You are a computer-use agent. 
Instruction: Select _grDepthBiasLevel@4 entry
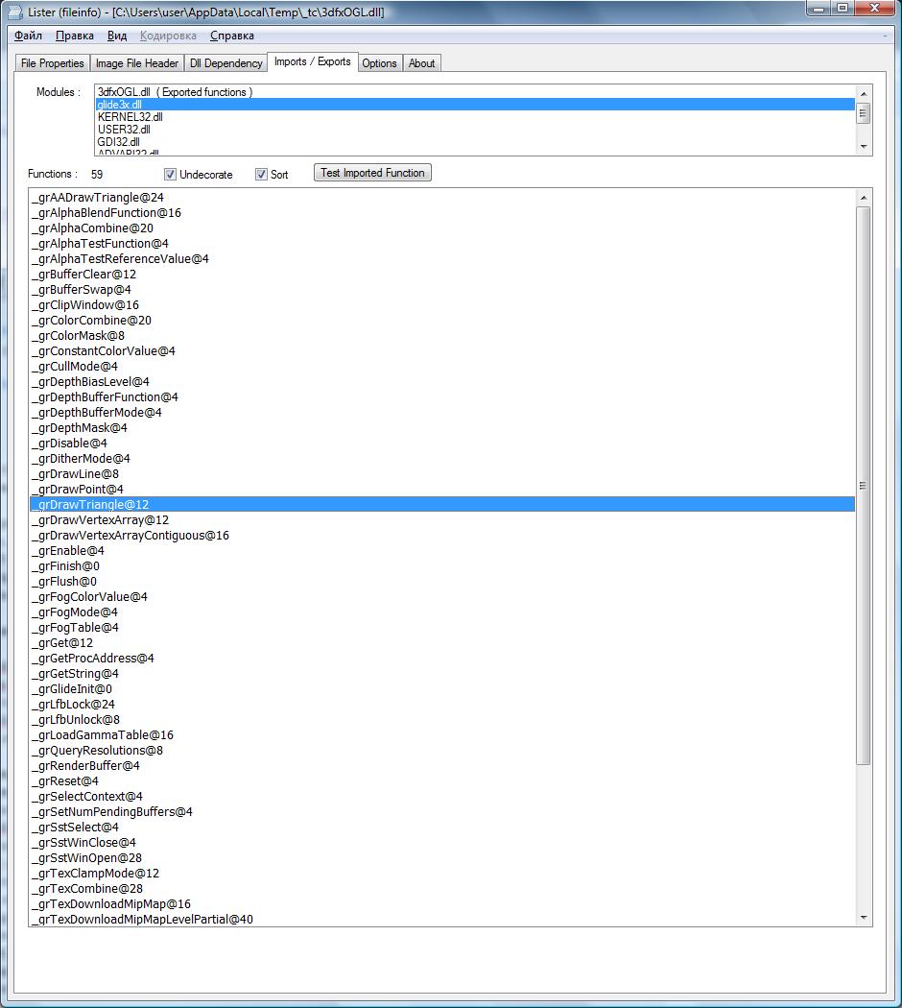pos(442,382)
